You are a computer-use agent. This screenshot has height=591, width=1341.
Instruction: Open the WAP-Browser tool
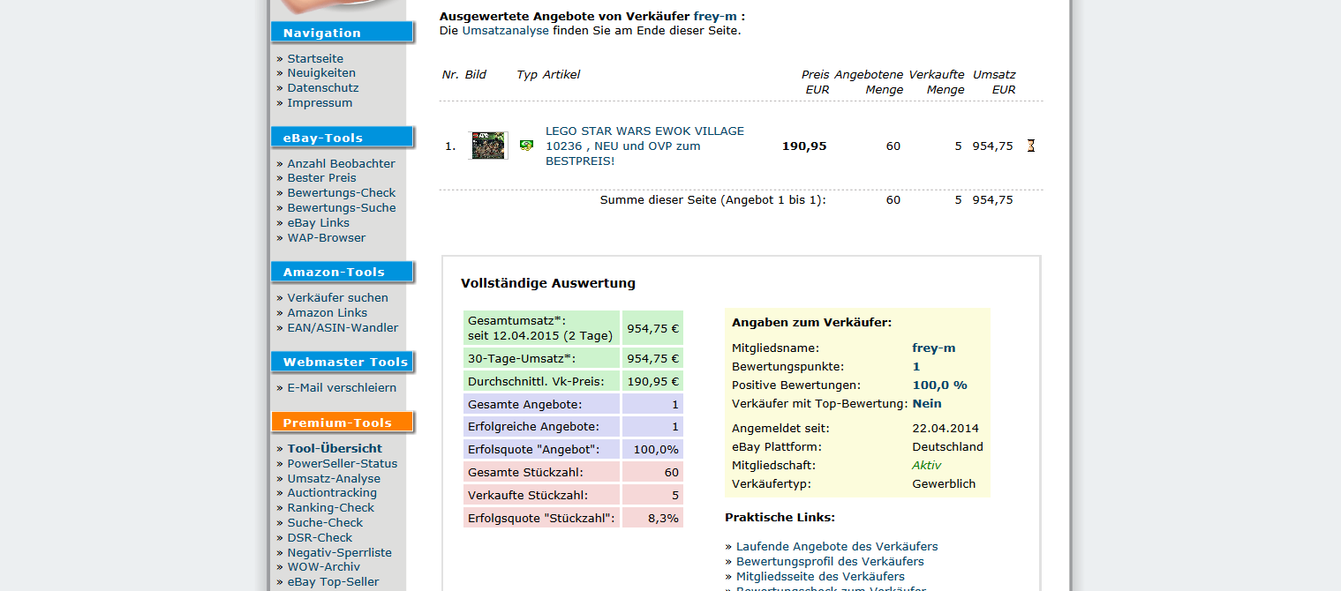click(x=326, y=238)
